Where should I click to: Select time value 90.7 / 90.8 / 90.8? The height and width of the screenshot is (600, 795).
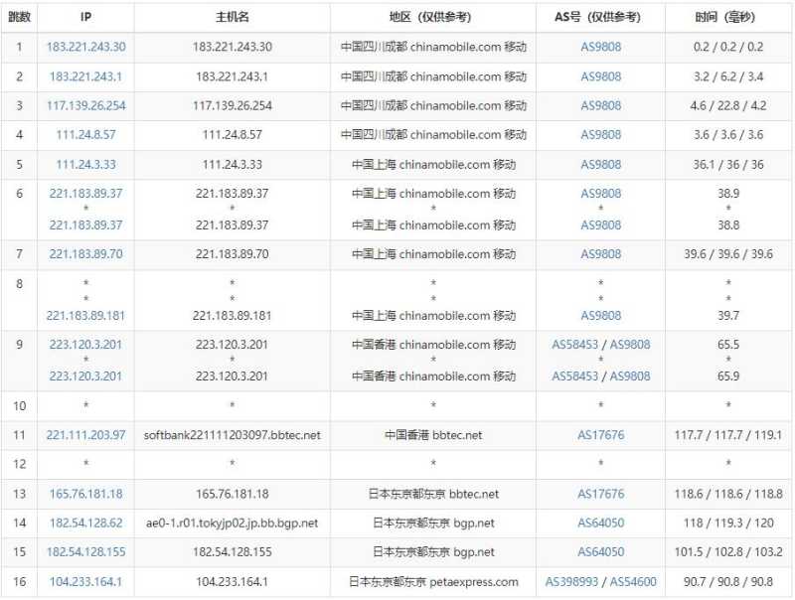tap(728, 581)
